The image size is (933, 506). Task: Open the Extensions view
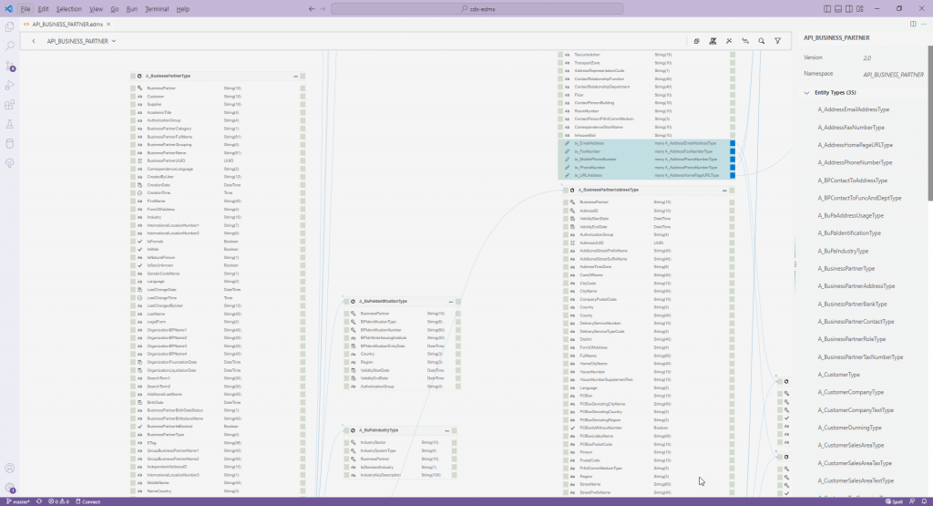point(9,105)
